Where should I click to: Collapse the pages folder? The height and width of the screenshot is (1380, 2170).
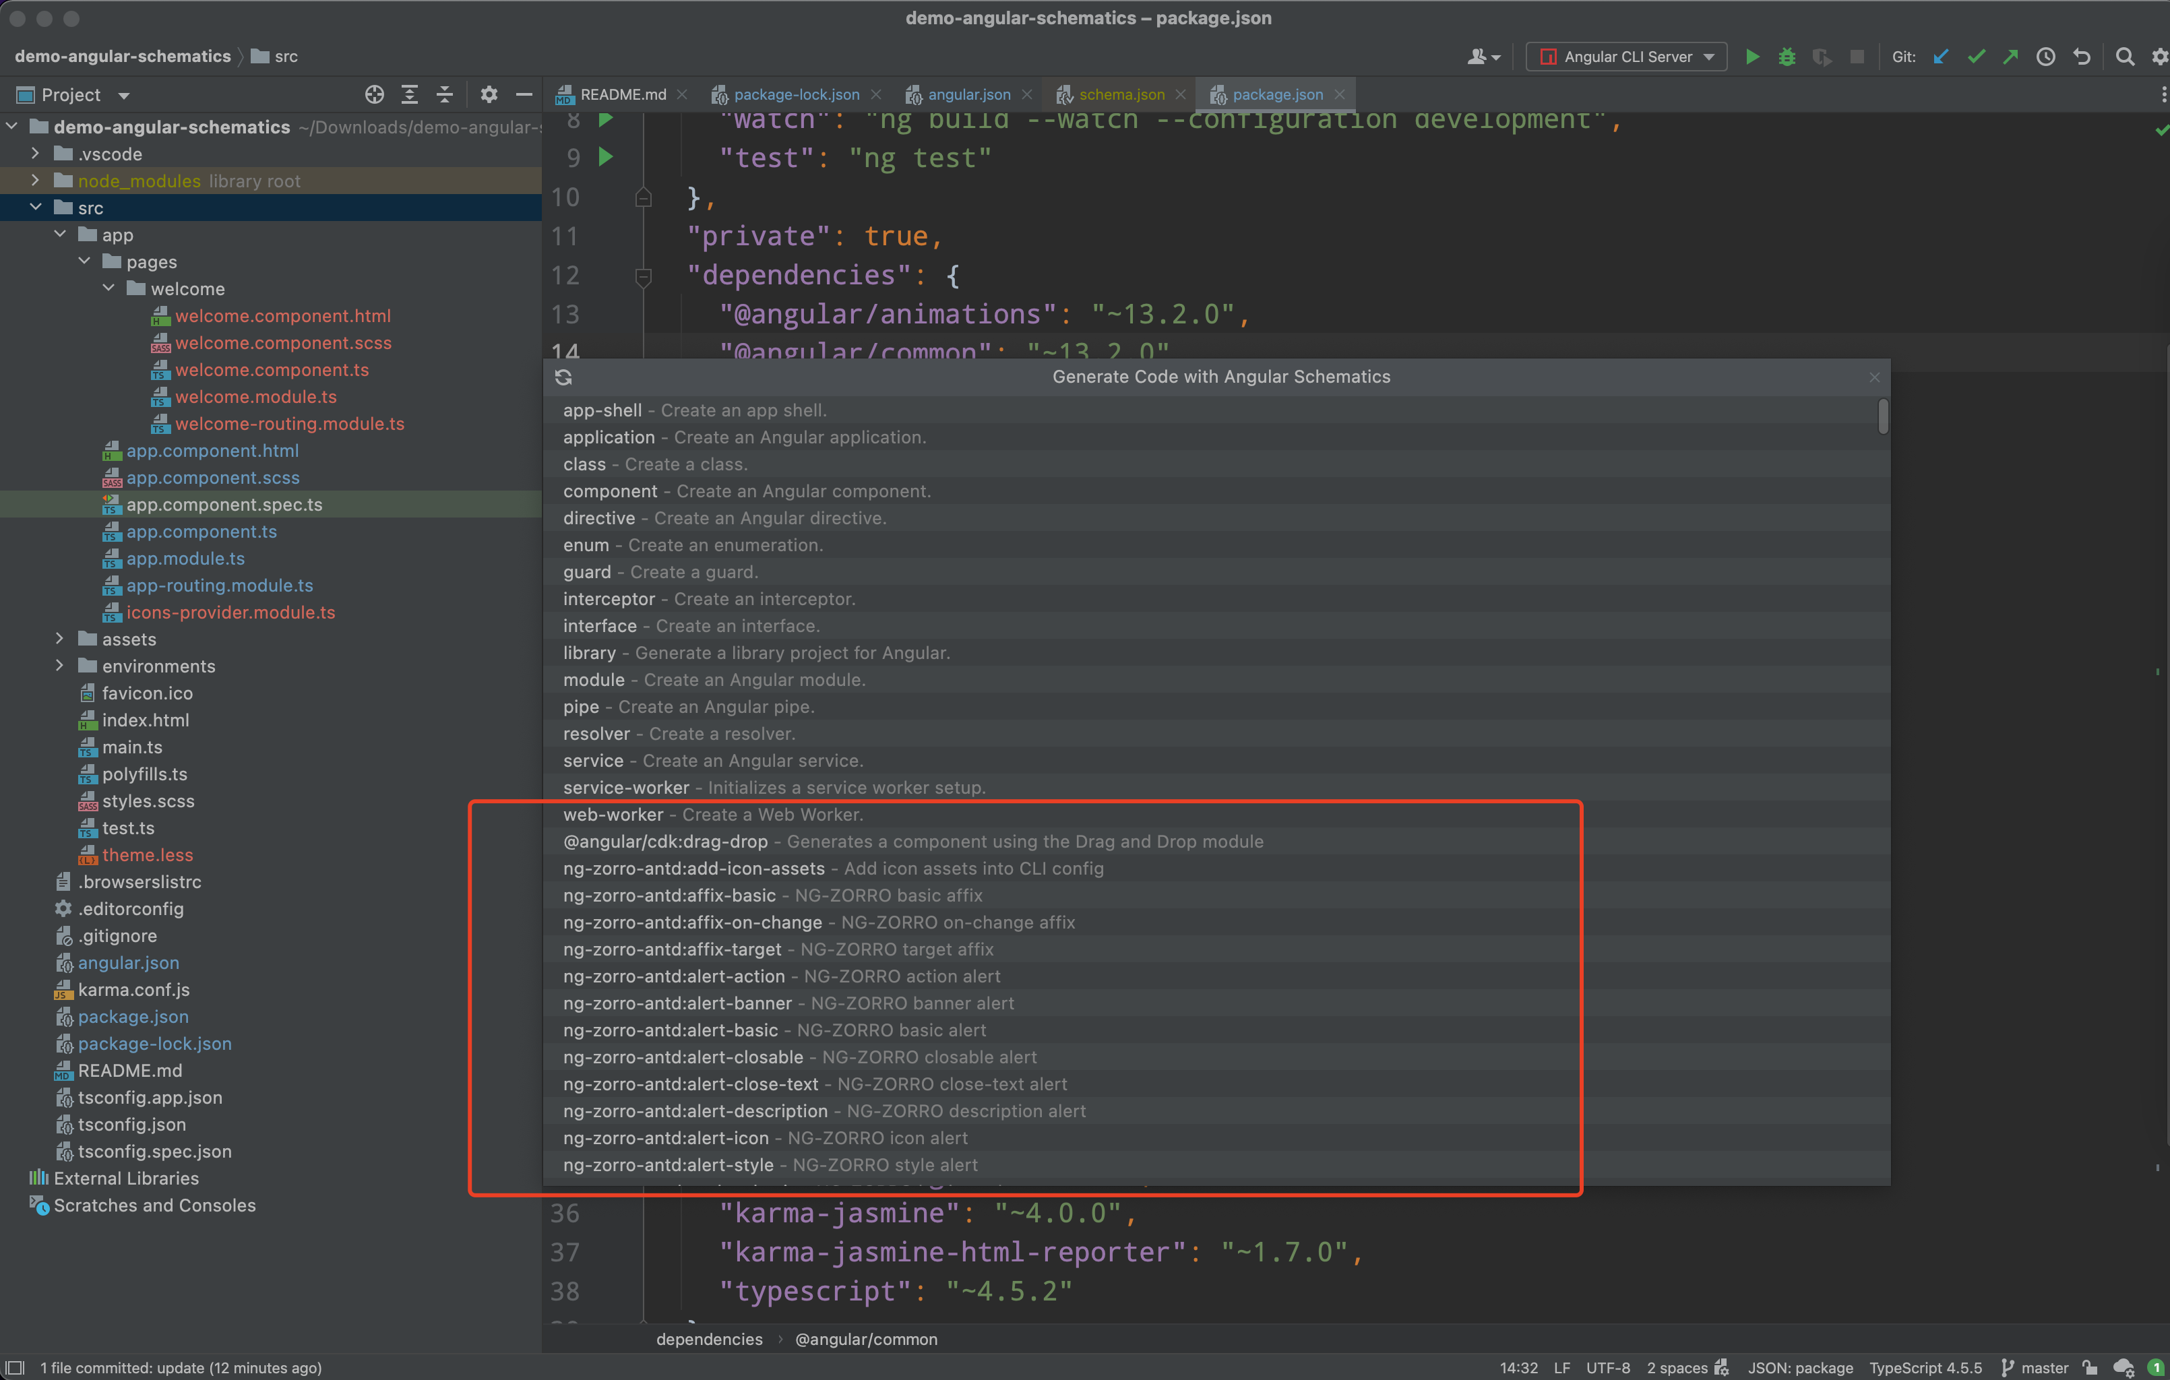coord(84,261)
